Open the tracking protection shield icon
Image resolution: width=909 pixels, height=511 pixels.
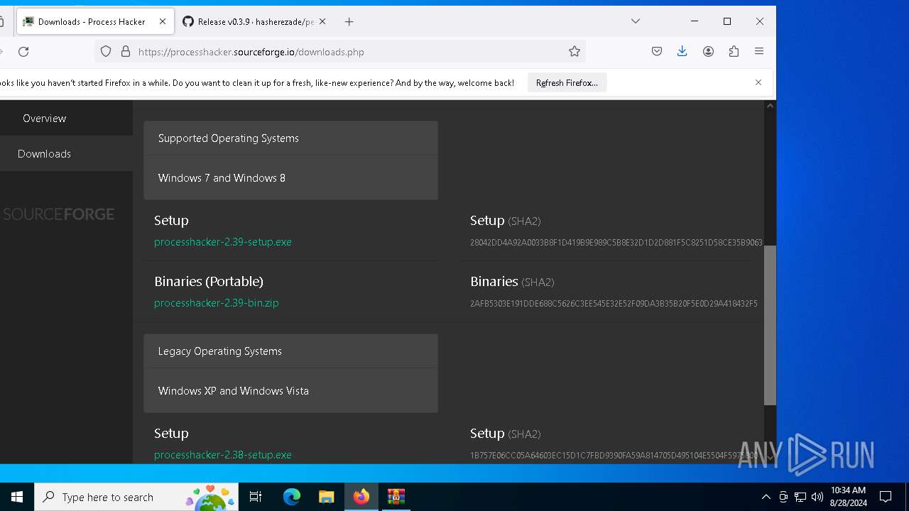[x=106, y=51]
